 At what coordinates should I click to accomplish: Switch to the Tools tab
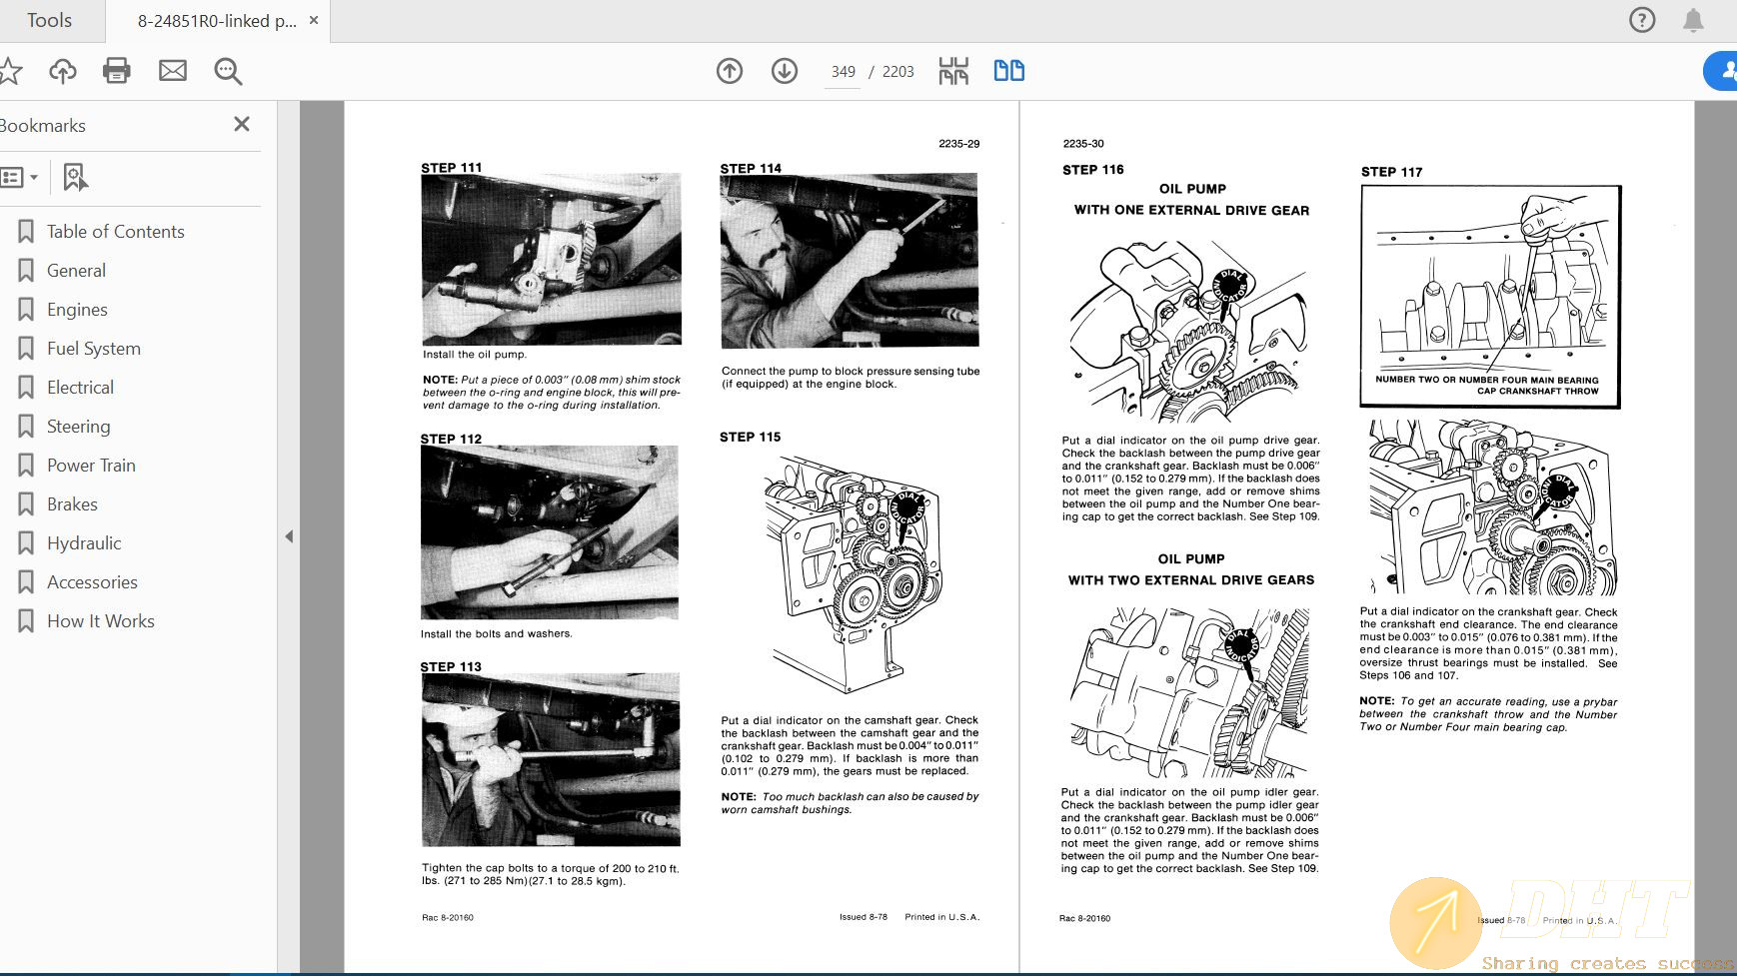coord(50,20)
